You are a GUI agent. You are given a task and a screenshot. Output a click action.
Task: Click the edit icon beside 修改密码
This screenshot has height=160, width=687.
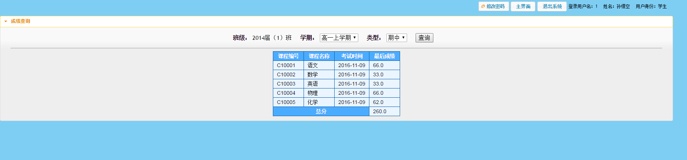[x=483, y=6]
